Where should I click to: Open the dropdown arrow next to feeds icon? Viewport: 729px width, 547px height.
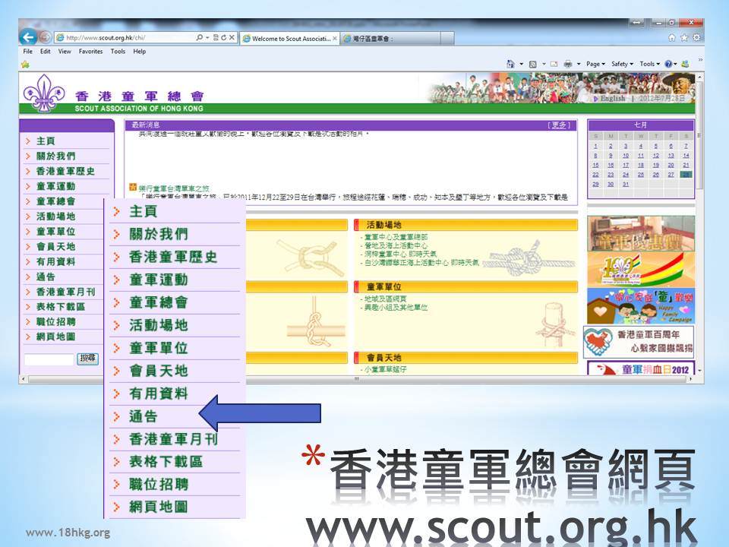pos(544,64)
